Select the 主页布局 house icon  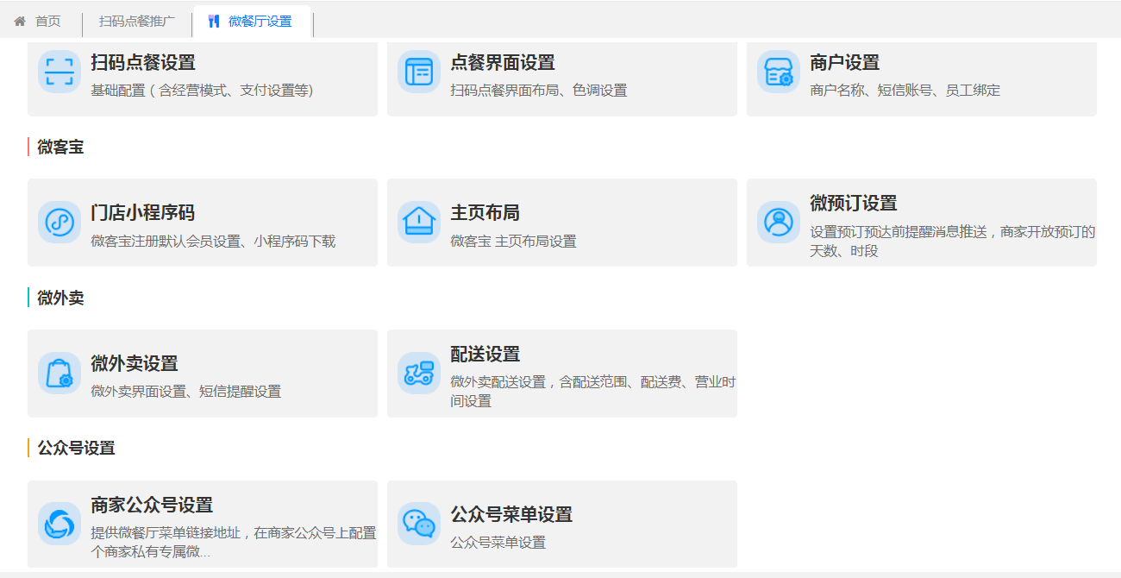pos(418,222)
